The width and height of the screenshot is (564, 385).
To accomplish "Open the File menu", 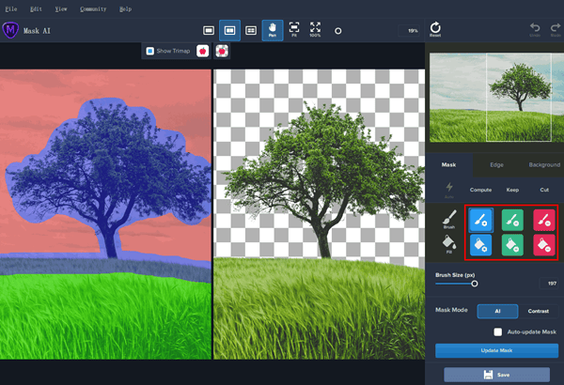I will [x=10, y=8].
